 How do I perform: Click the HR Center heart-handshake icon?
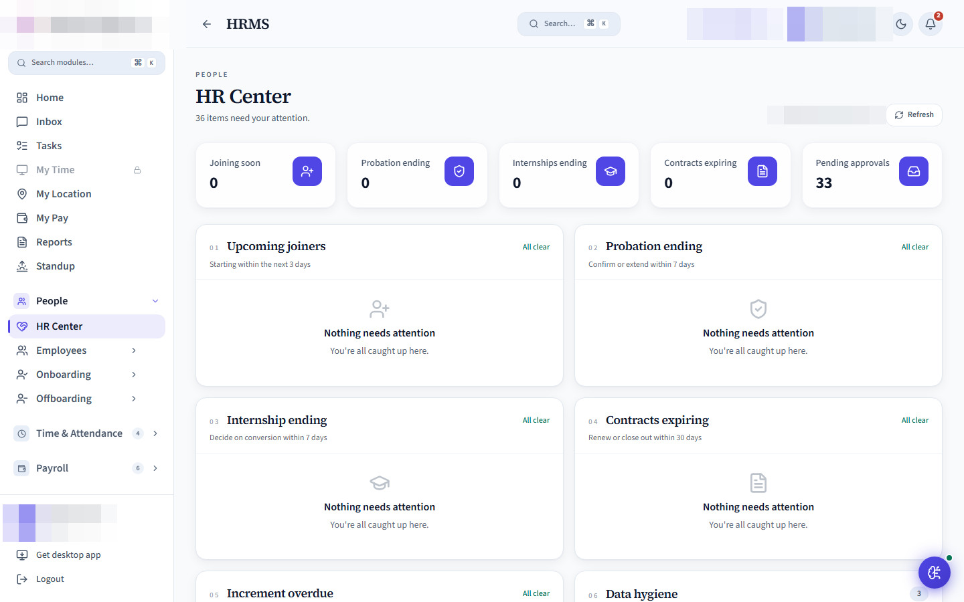click(22, 326)
